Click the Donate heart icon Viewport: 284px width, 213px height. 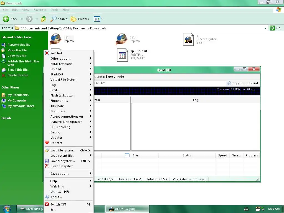click(x=47, y=143)
